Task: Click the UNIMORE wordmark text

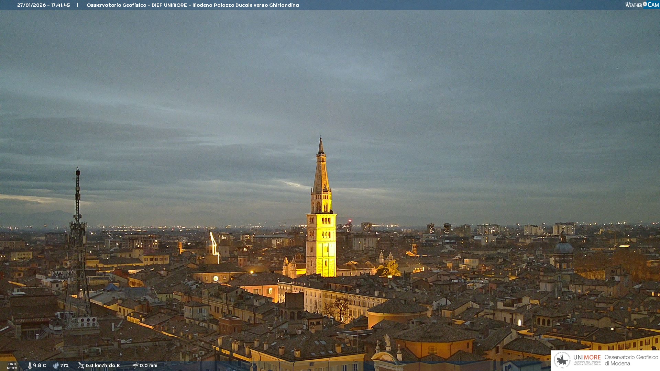Action: click(x=587, y=357)
